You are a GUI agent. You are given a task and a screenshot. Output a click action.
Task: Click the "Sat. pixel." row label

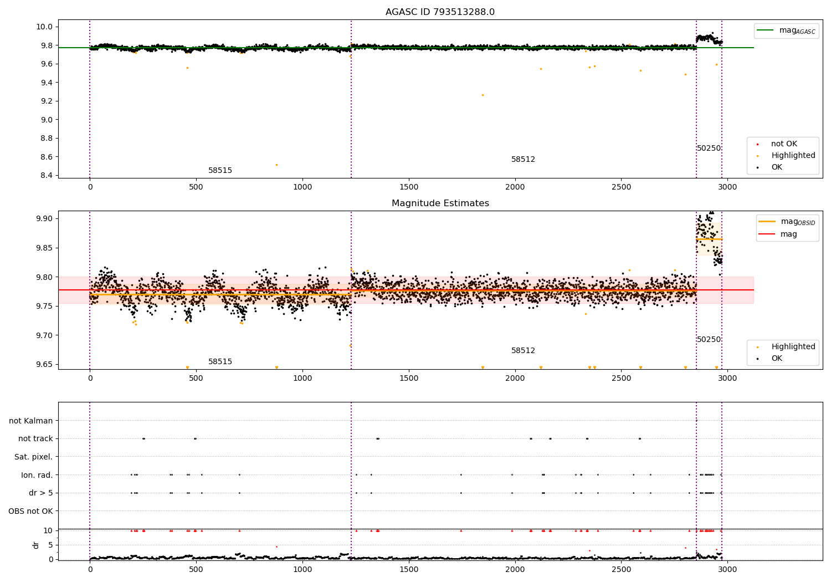pos(34,457)
